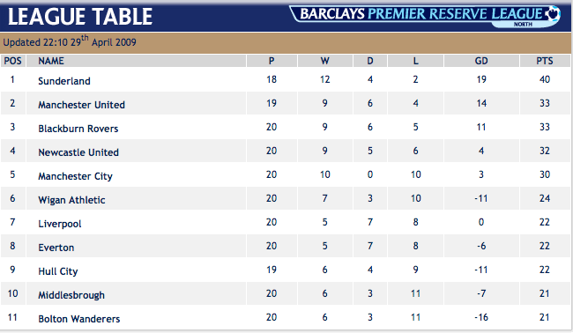The width and height of the screenshot is (573, 333).
Task: Click the PTS column header
Action: click(x=545, y=61)
